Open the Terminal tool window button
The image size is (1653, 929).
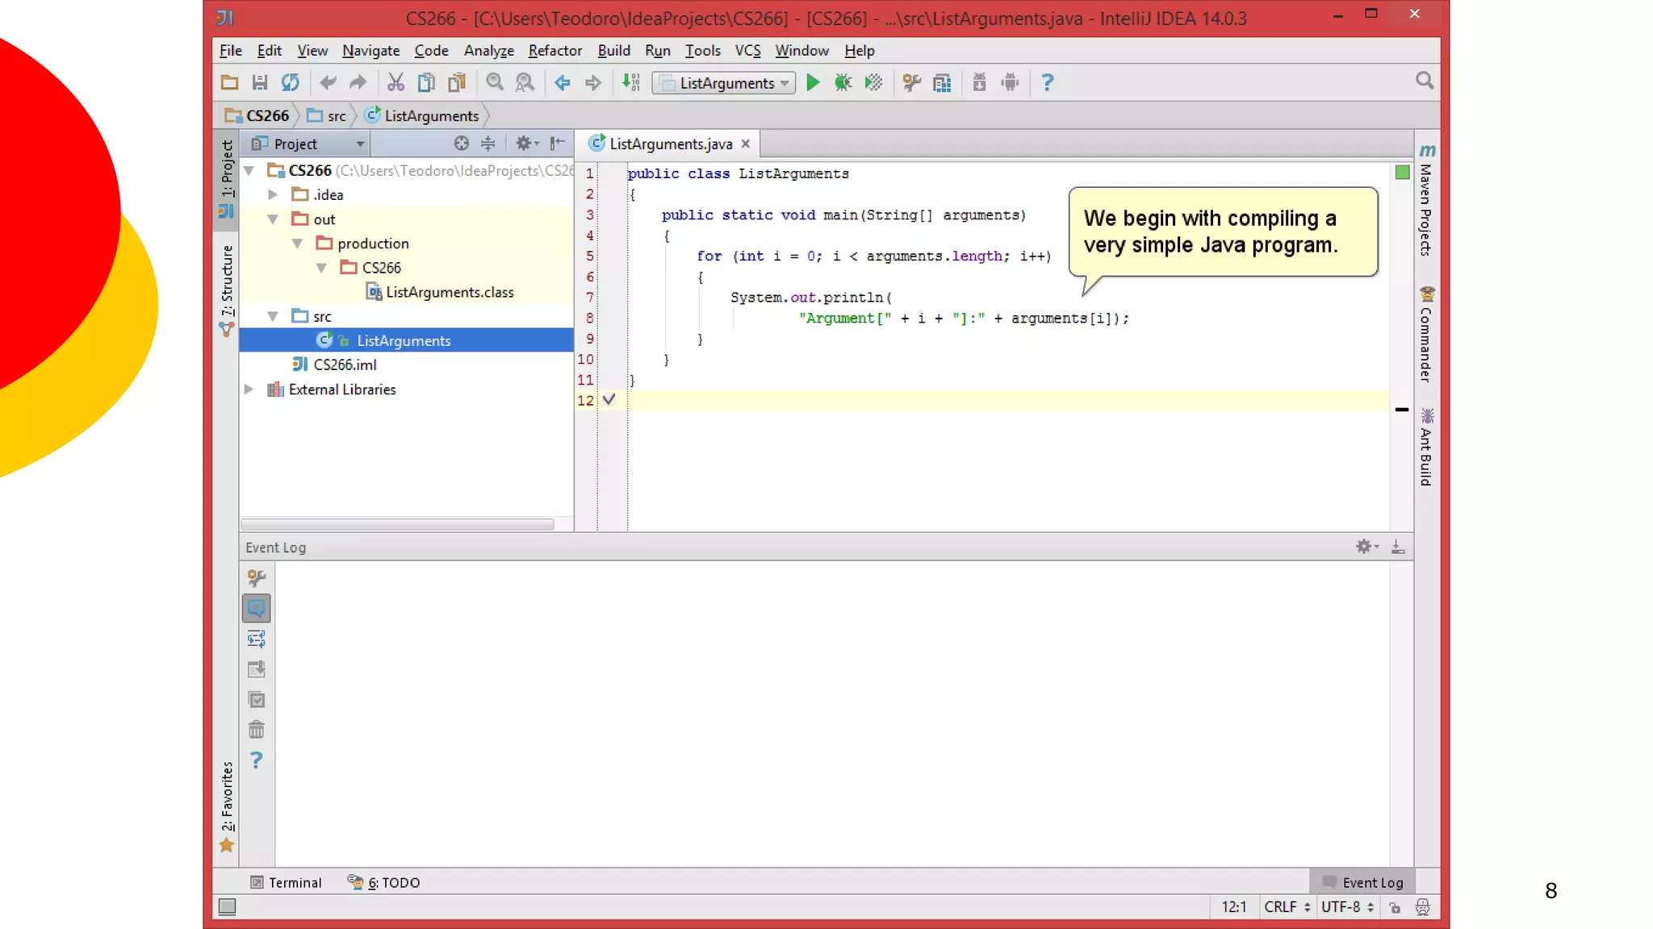287,882
